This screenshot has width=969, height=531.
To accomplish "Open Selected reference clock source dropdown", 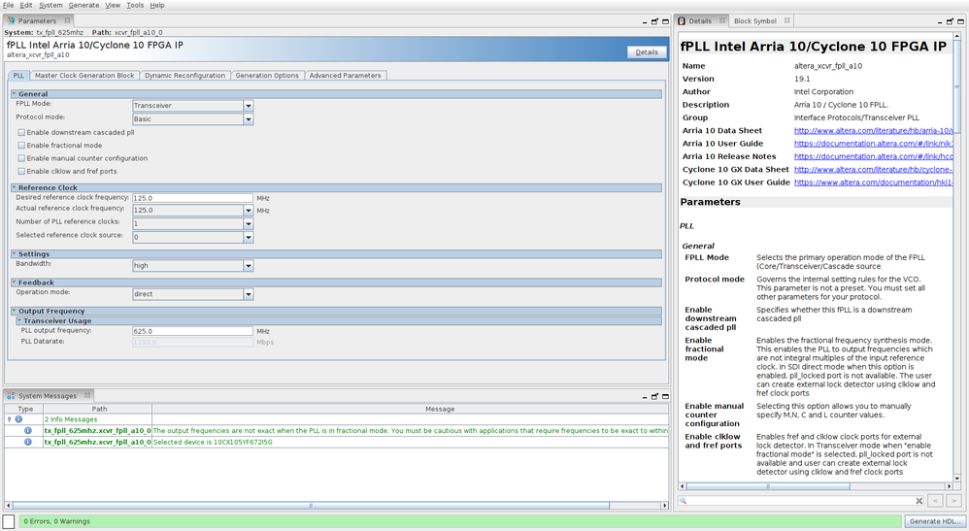I will pyautogui.click(x=249, y=238).
